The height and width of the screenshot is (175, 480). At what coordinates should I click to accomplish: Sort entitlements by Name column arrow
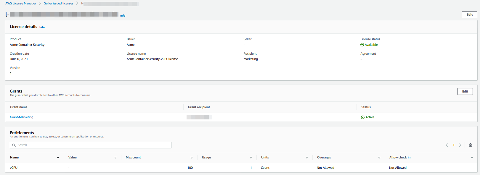58,158
